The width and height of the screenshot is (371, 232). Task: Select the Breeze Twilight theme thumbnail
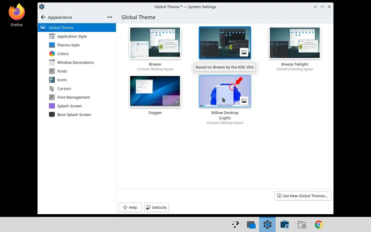point(295,42)
